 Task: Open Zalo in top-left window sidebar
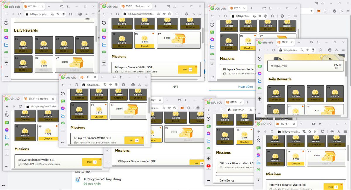coord(6,45)
